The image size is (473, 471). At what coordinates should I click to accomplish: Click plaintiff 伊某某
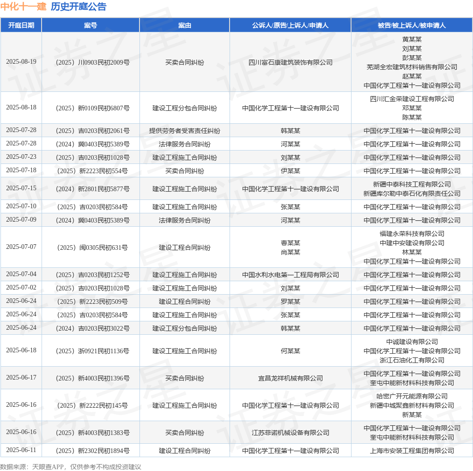(291, 171)
